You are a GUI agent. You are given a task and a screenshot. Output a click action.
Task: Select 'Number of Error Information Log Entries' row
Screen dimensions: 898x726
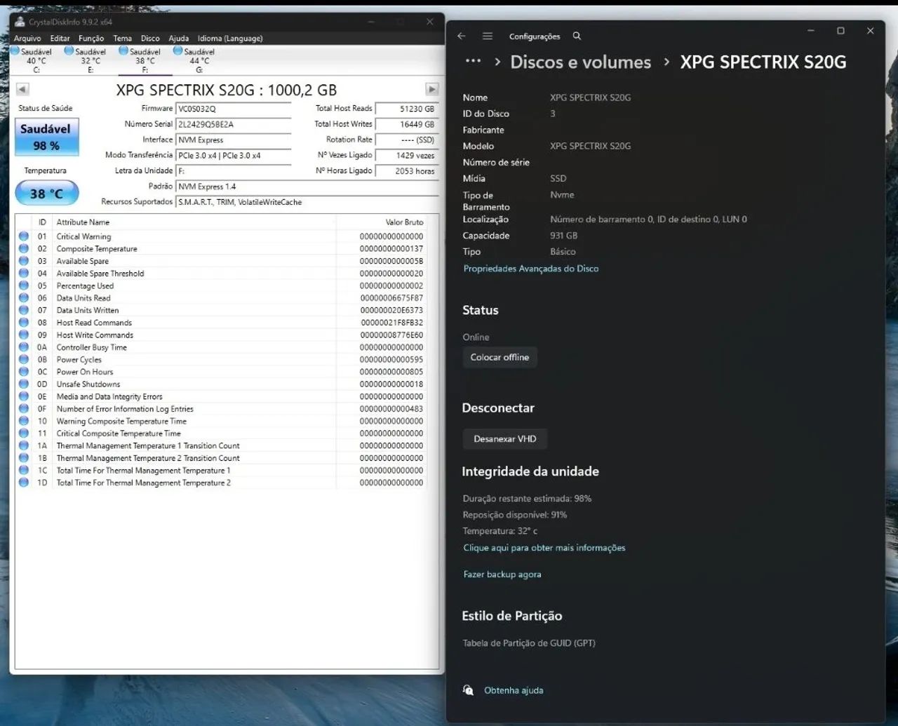221,409
